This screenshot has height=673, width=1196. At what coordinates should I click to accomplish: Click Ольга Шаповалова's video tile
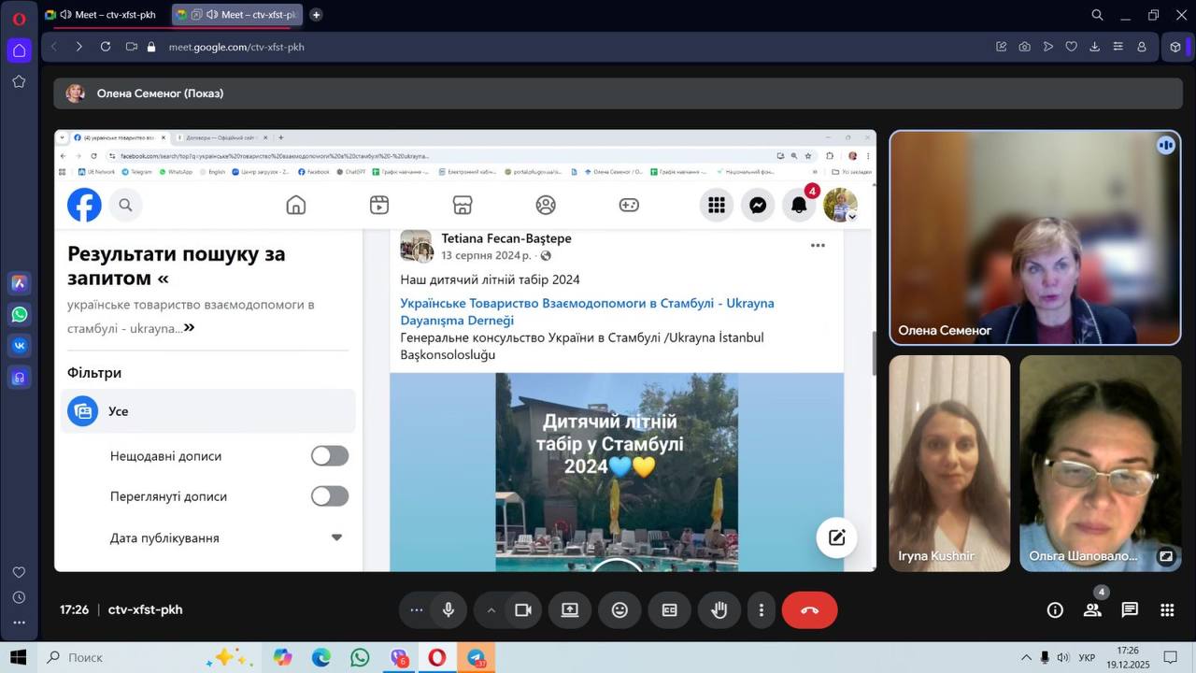1100,463
